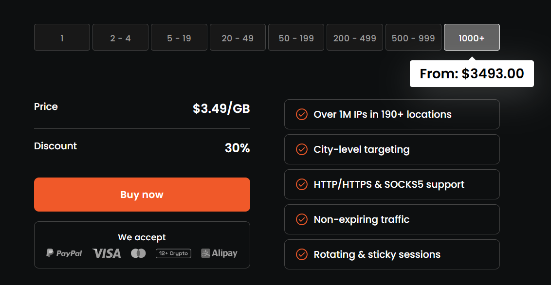Image resolution: width=551 pixels, height=285 pixels.
Task: Select the 200 - 499 GB tier
Action: [354, 37]
